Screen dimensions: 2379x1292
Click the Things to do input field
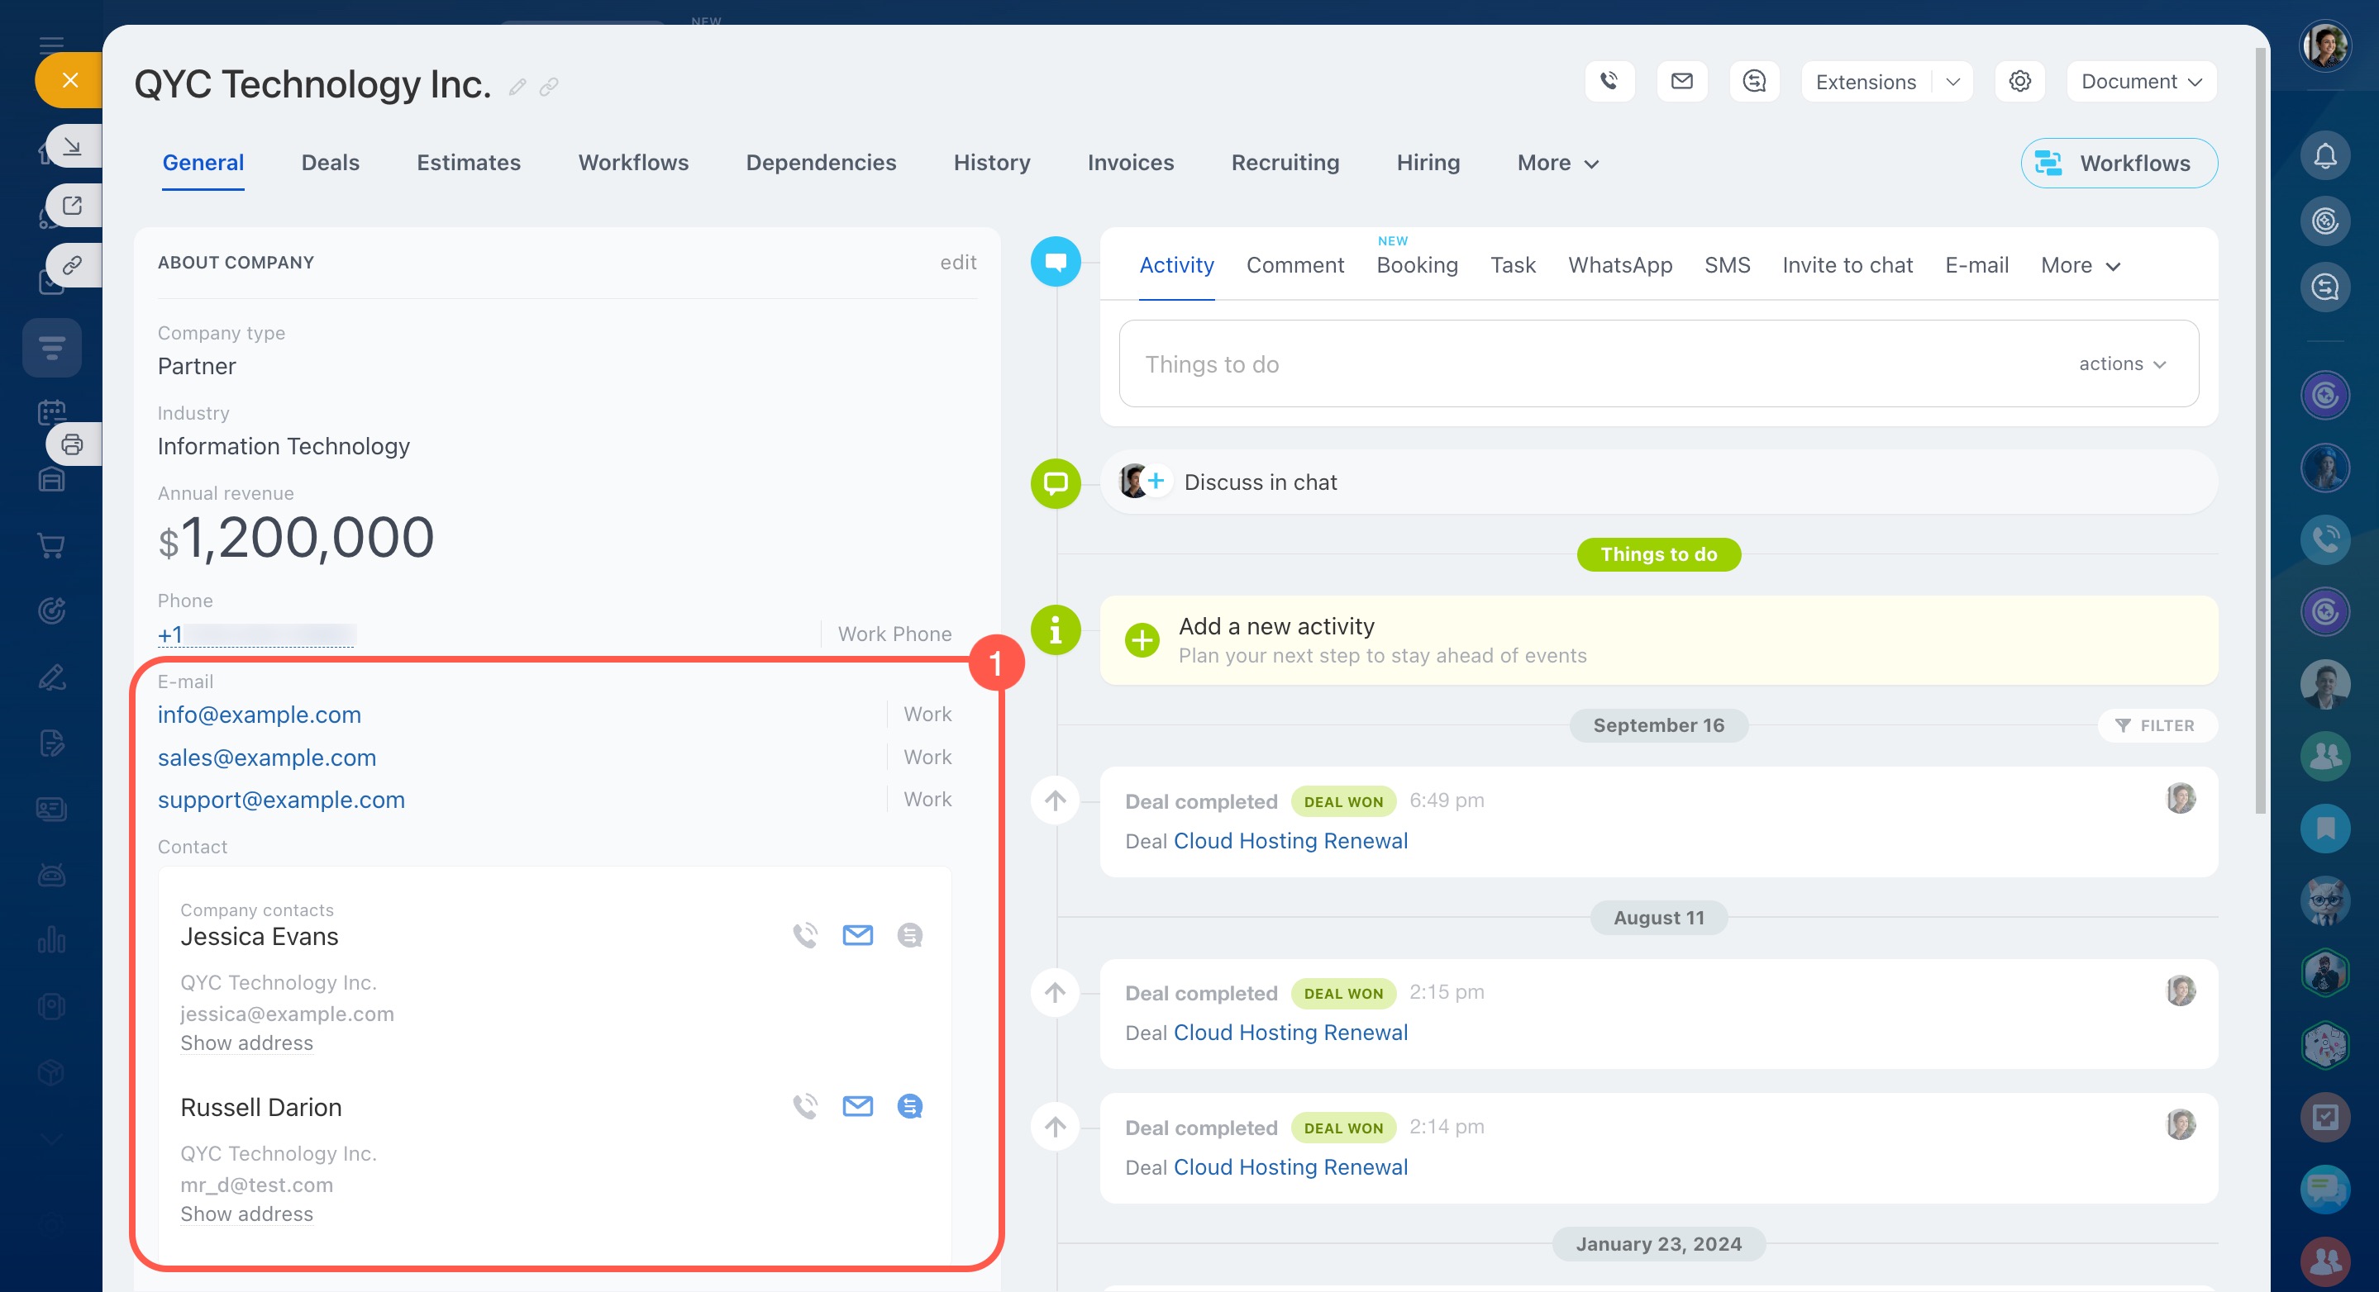tap(1570, 363)
